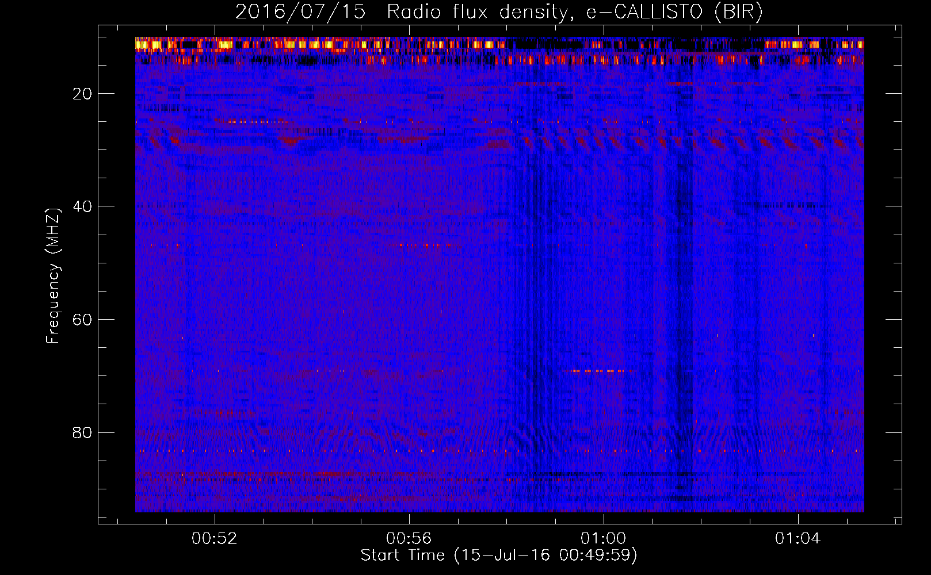Viewport: 931px width, 575px height.
Task: Click the 'Frequency (MHZ)' axis title
Action: pos(53,276)
